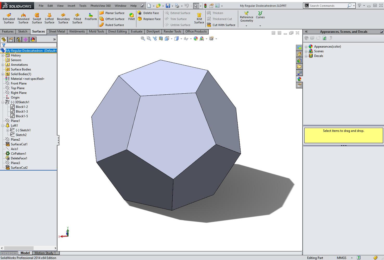Screen dimensions: 384x260
Task: Click the Cut With Surface button
Action: coord(221,25)
